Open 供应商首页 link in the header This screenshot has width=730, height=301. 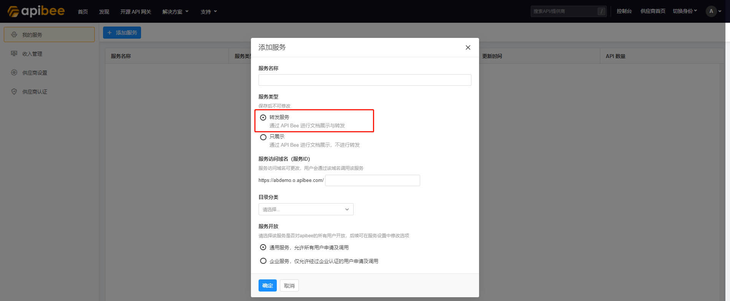coord(653,11)
